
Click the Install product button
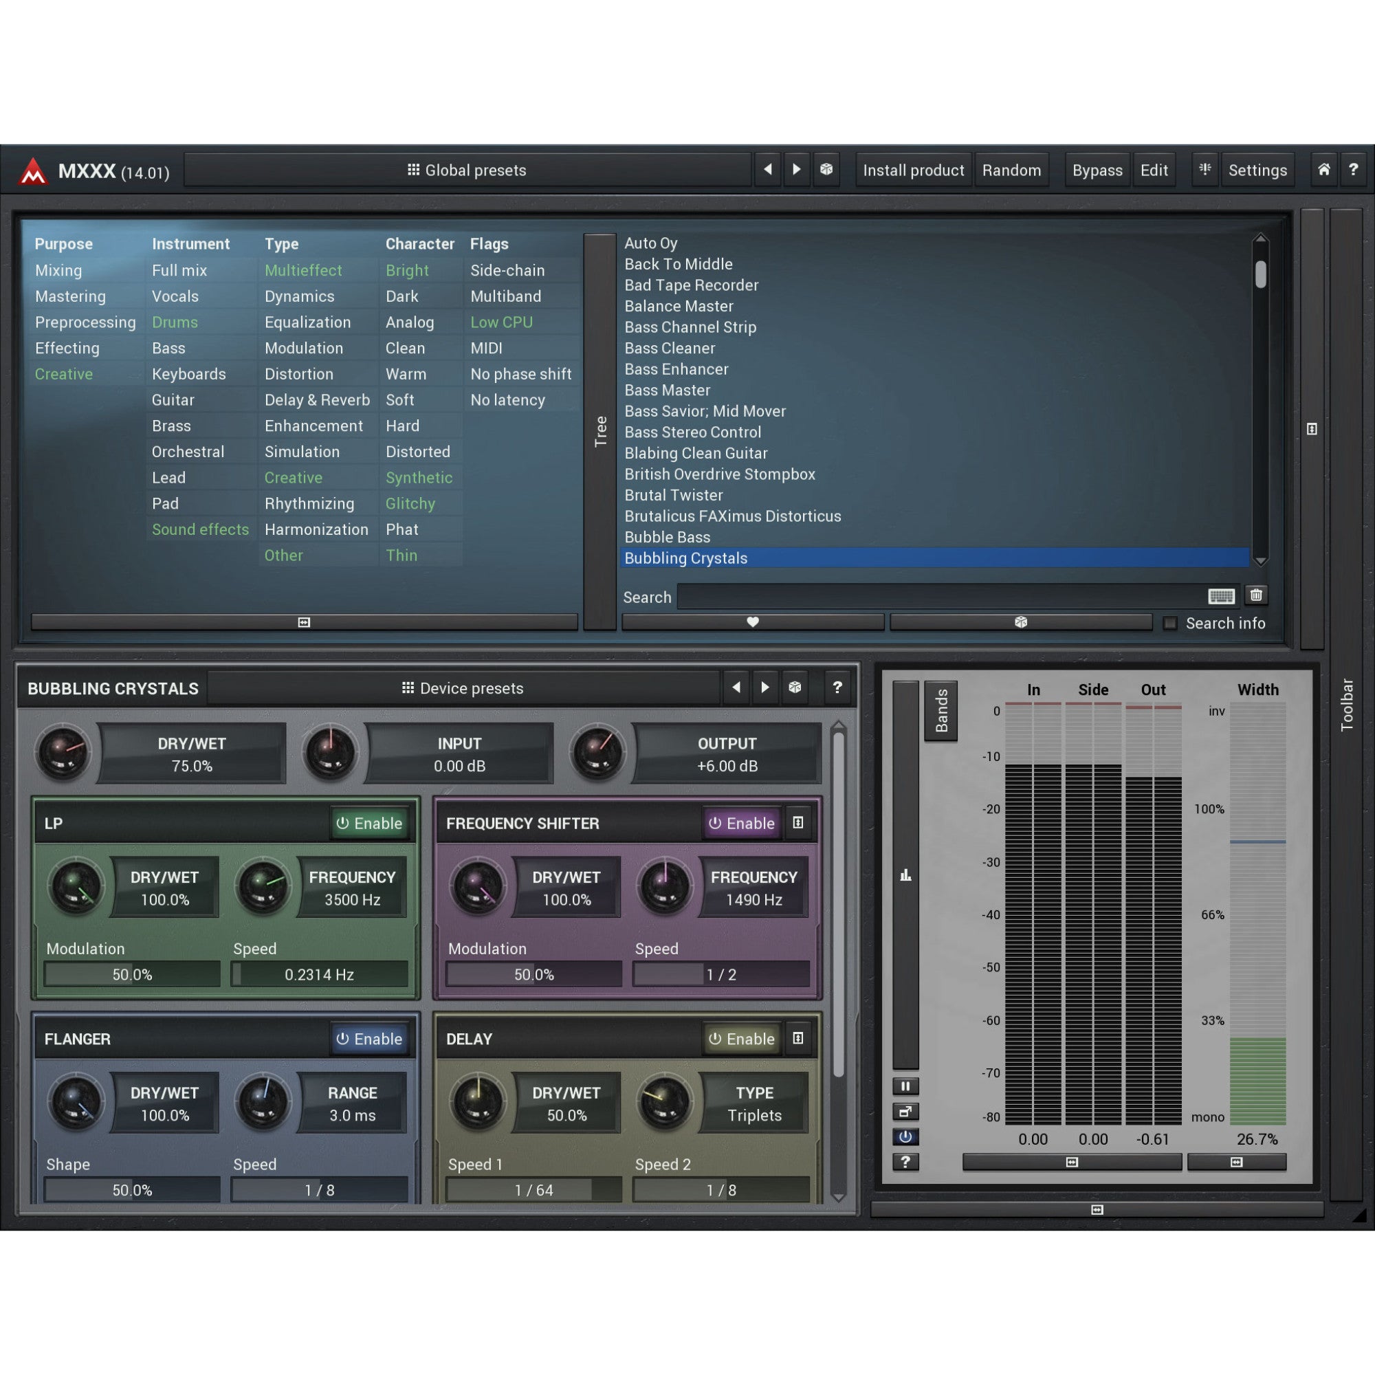[913, 170]
